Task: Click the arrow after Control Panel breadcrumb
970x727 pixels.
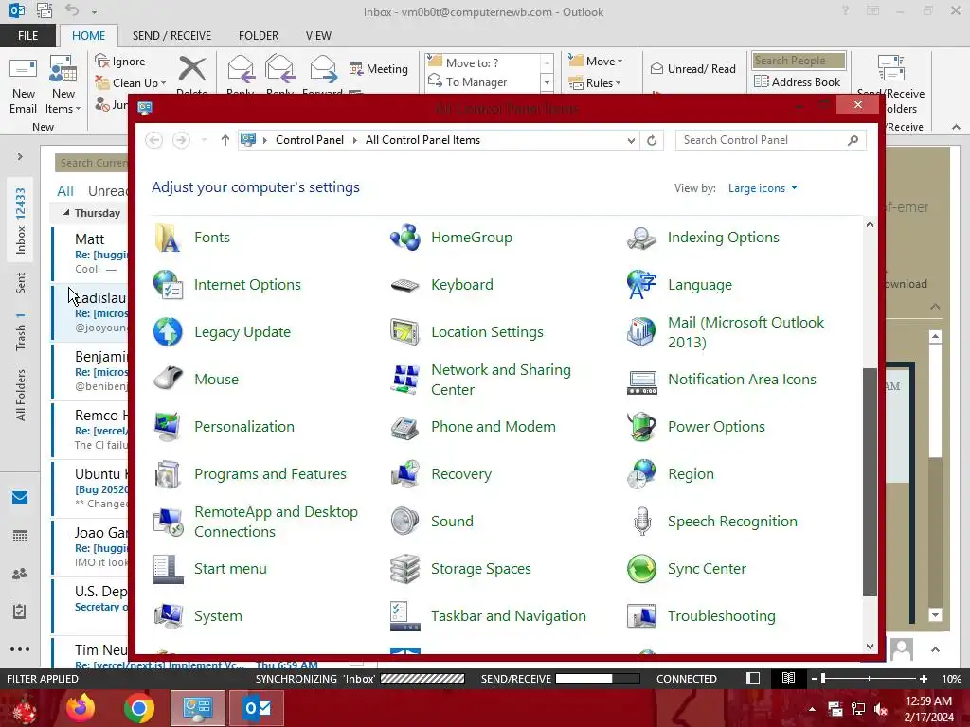Action: coord(355,140)
